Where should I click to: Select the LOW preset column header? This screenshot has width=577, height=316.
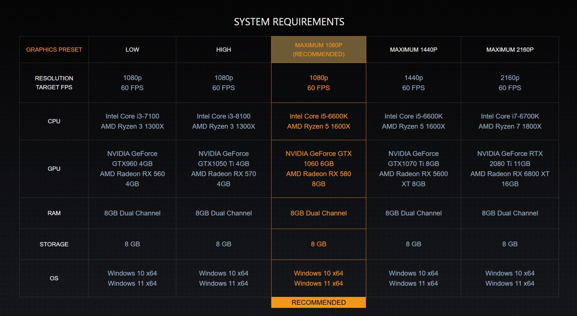[132, 50]
